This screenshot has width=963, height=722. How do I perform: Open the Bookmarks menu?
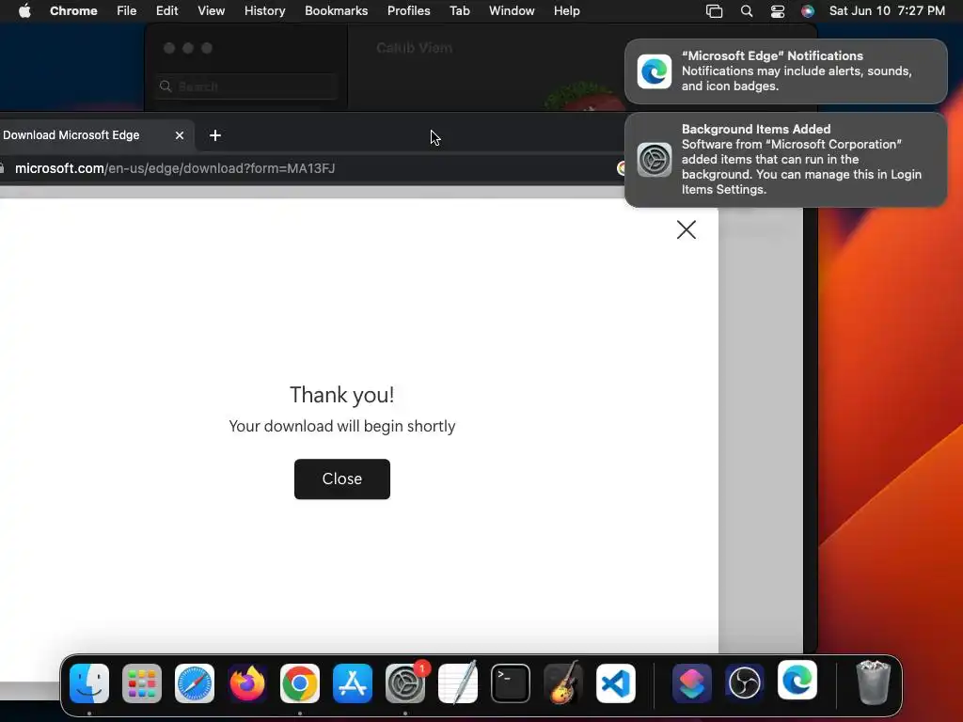point(336,11)
